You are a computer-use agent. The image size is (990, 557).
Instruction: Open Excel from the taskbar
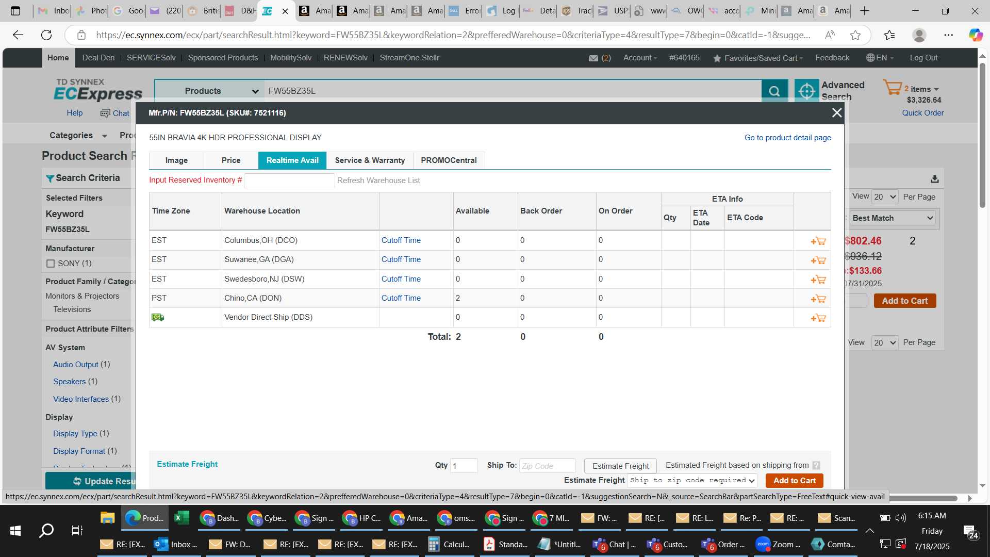pyautogui.click(x=182, y=518)
